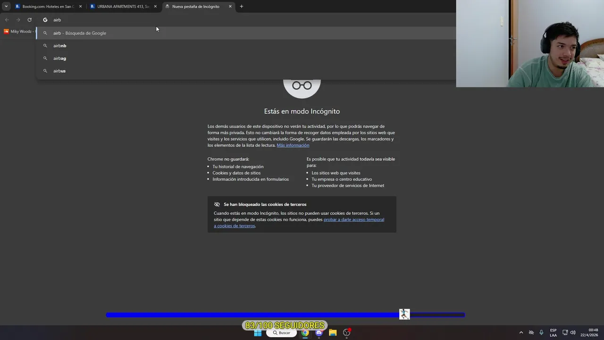Click the blue progress bar's runner marker
The height and width of the screenshot is (340, 604).
[404, 314]
